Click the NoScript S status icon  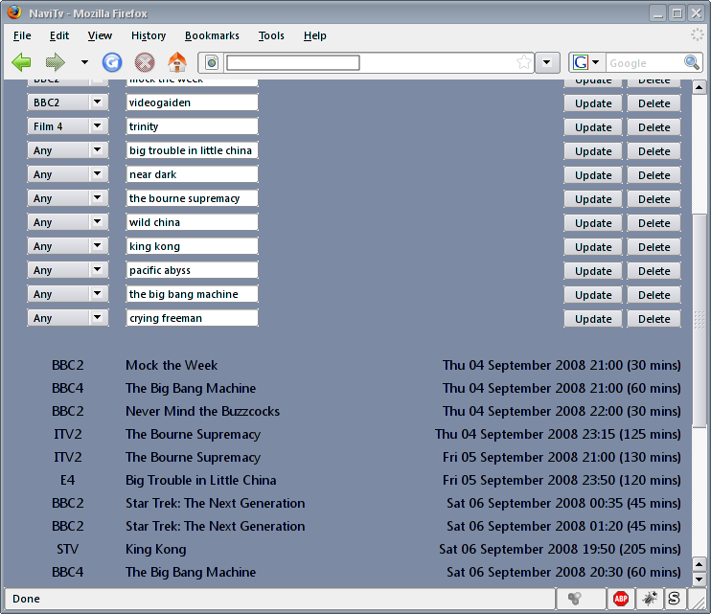tap(674, 599)
